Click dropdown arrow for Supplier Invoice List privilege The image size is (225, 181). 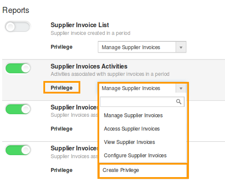click(181, 47)
